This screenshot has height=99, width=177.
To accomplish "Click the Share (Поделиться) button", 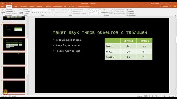I will click(x=164, y=6).
